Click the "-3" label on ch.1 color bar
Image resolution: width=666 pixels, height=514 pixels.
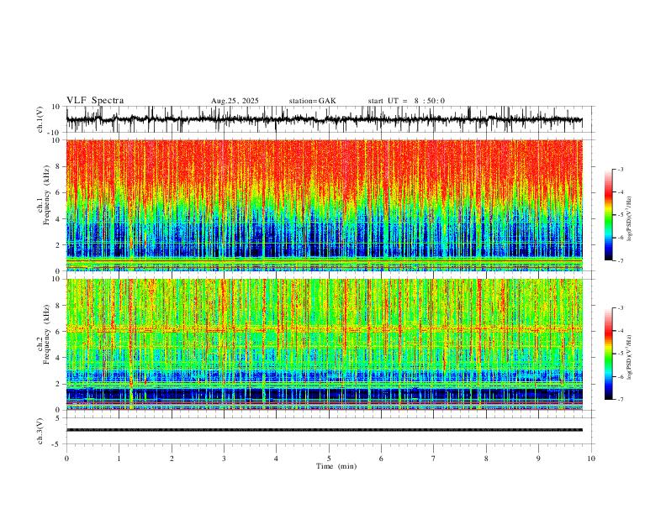[621, 169]
